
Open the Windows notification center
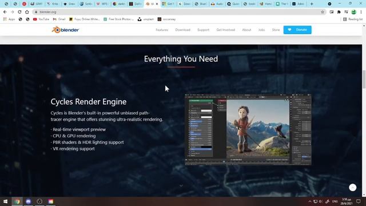coord(359,201)
